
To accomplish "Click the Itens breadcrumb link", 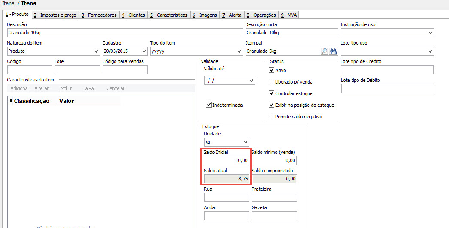I will pos(8,4).
